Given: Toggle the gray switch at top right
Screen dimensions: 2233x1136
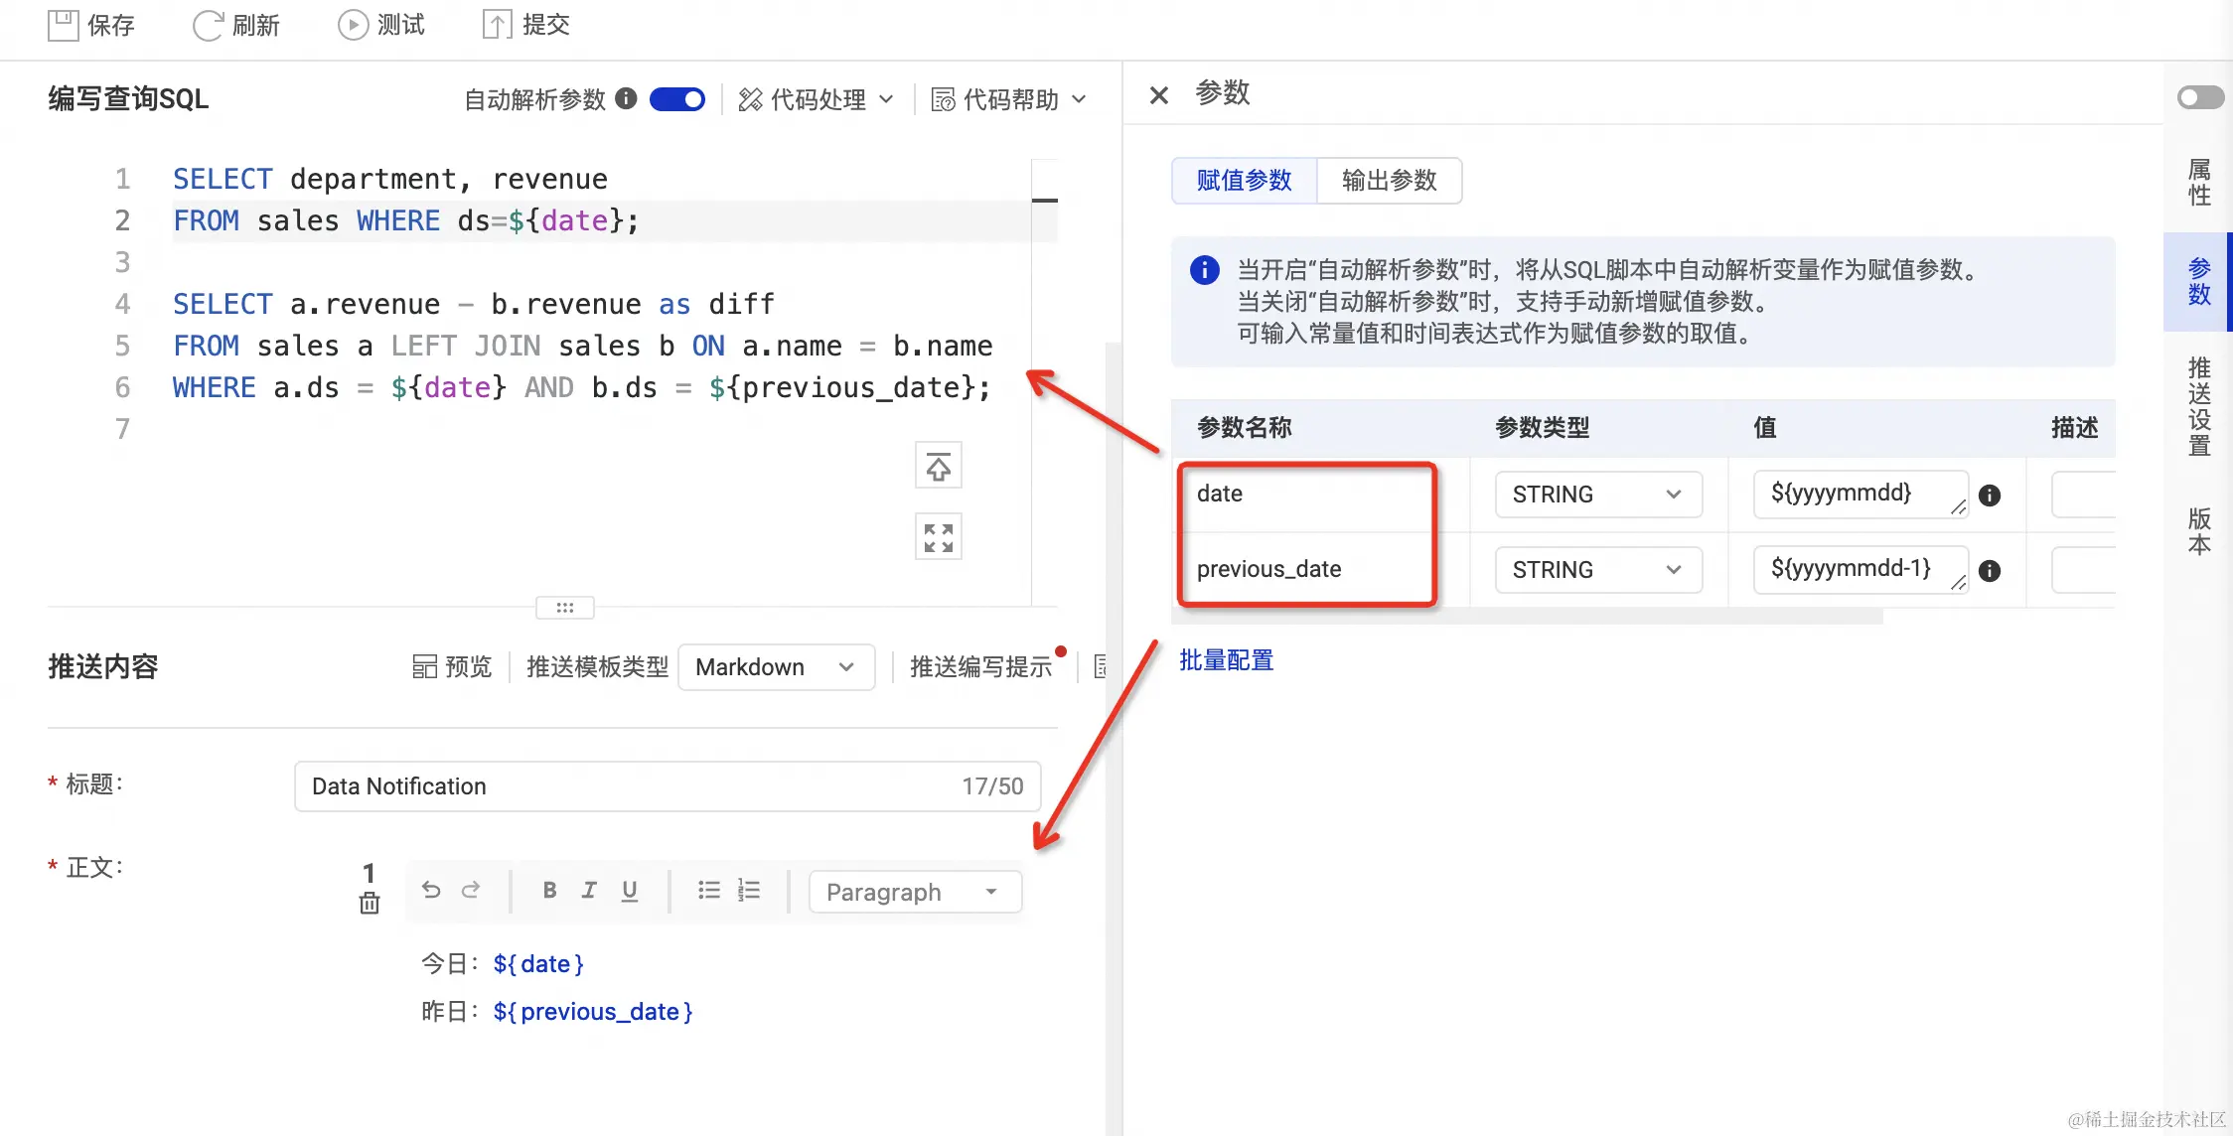Looking at the screenshot, I should coord(2199,97).
